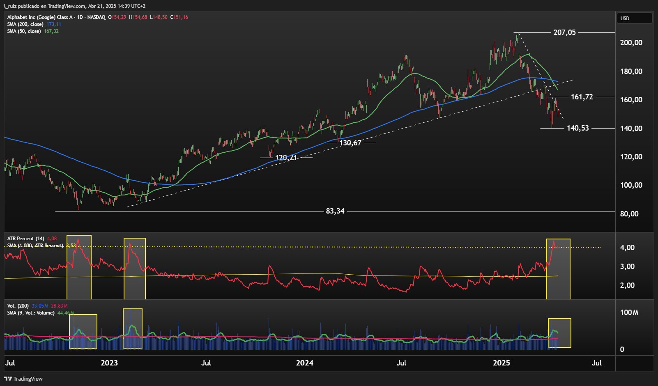Screen dimensions: 658x386
Task: Click the 160,00 price axis value
Action: pyautogui.click(x=631, y=100)
